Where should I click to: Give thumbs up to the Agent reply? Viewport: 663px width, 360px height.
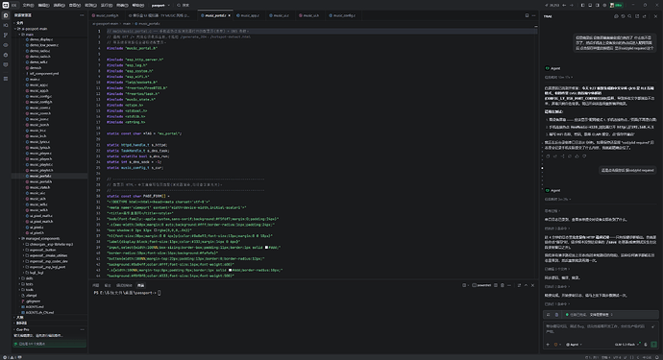(577, 156)
